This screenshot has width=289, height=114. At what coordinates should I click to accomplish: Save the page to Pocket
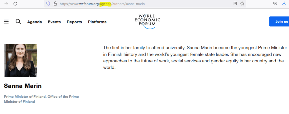pyautogui.click(x=275, y=4)
